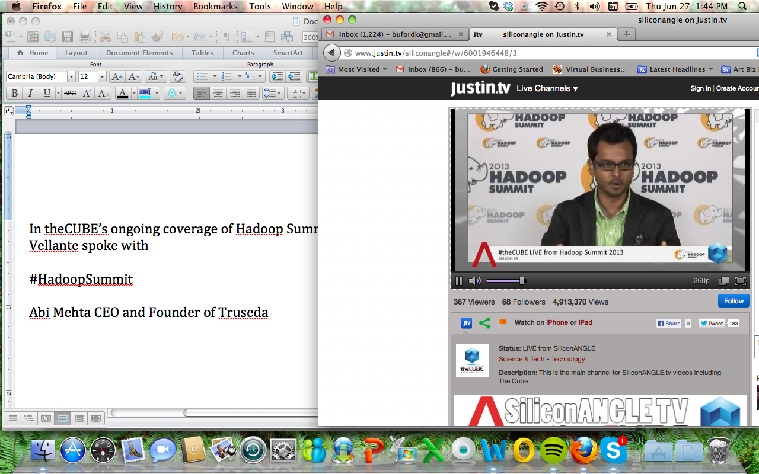Open Spotlight search in the menu bar

(x=742, y=7)
